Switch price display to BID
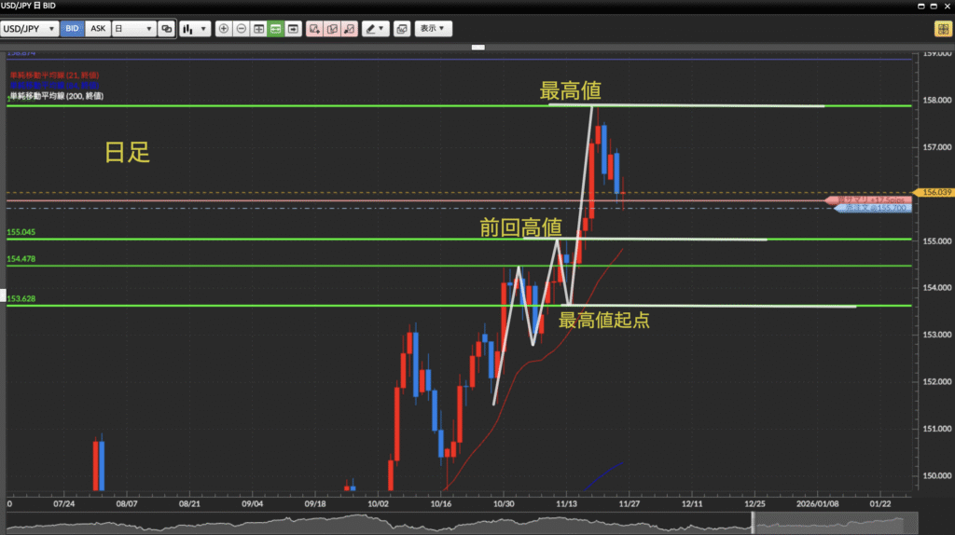955x535 pixels. point(72,29)
